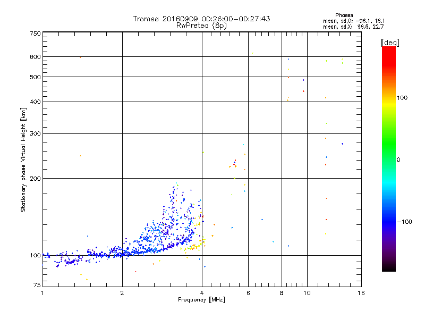Click the colorbar label '100'

point(402,98)
